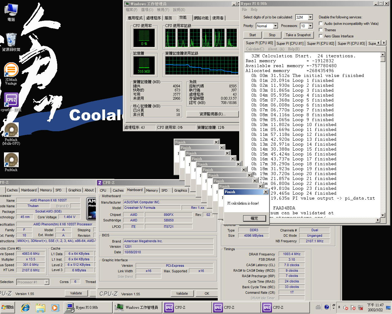The height and width of the screenshot is (314, 392).
Task: Open the File menu in Hyper PI
Action: click(x=244, y=10)
